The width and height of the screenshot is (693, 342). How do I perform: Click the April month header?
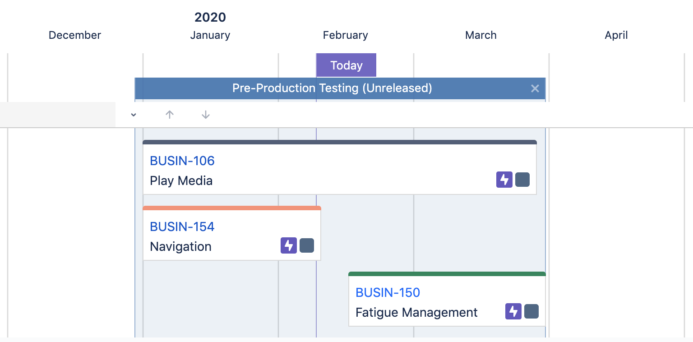tap(616, 35)
